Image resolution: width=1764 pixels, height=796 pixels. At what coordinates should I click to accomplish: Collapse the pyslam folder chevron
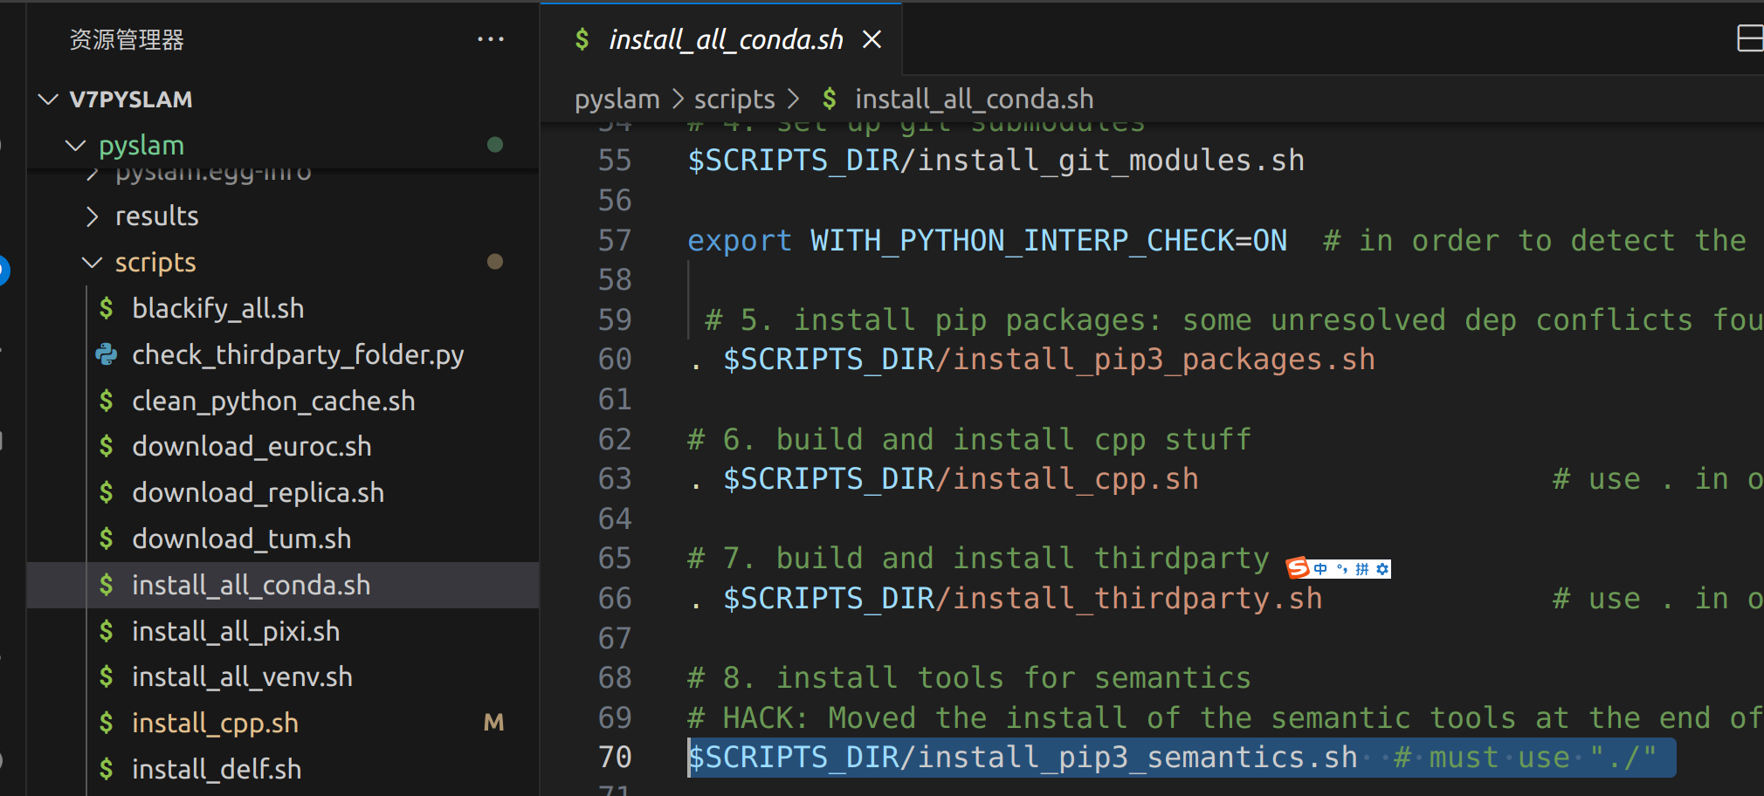click(76, 145)
